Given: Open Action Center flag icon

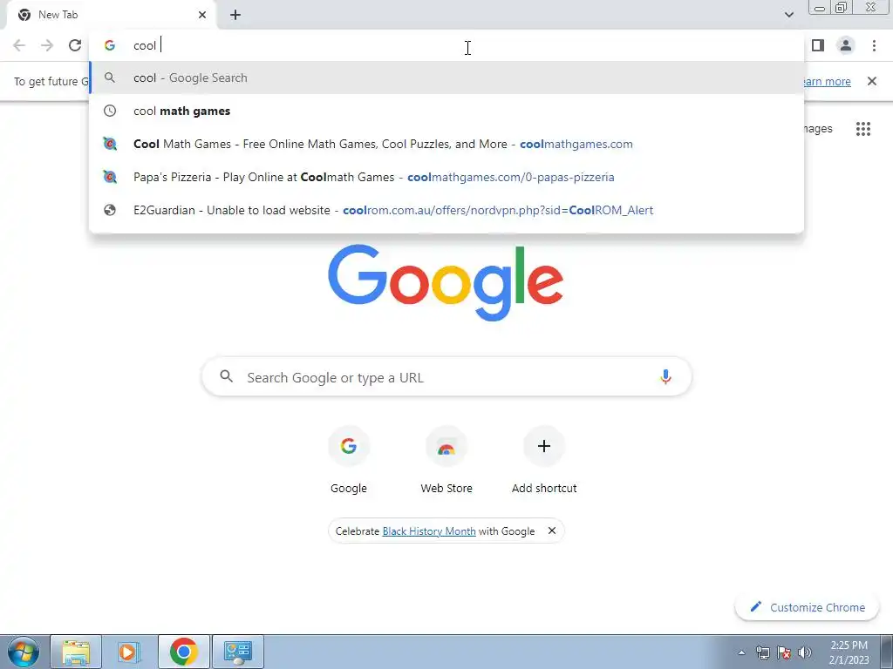Looking at the screenshot, I should (784, 652).
